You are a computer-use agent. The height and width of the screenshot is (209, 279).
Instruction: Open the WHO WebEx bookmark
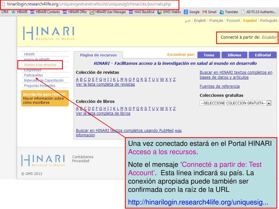(169, 12)
